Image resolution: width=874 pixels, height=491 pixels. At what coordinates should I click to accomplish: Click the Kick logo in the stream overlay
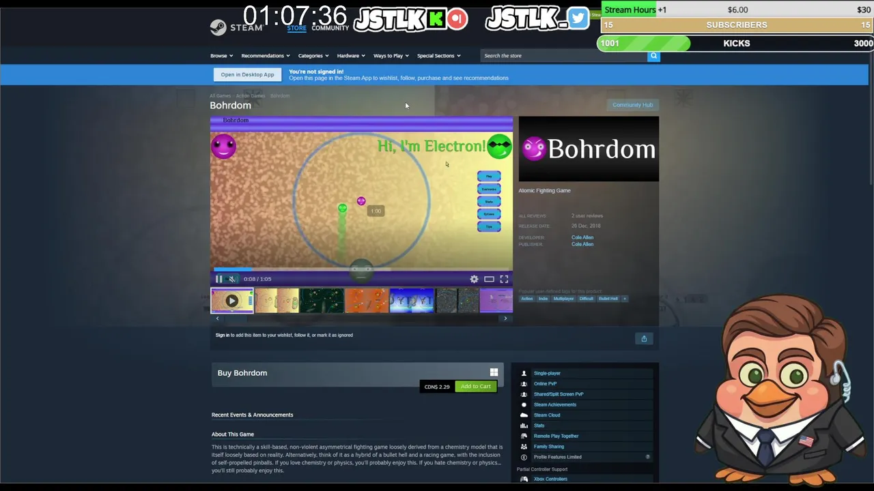click(437, 18)
